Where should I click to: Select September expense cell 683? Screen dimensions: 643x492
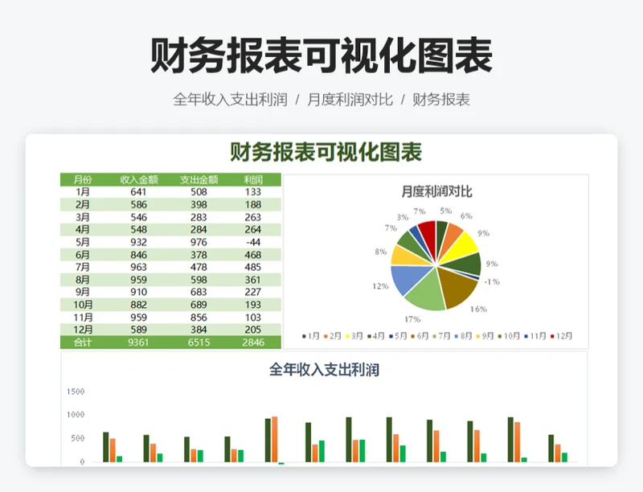click(x=199, y=293)
